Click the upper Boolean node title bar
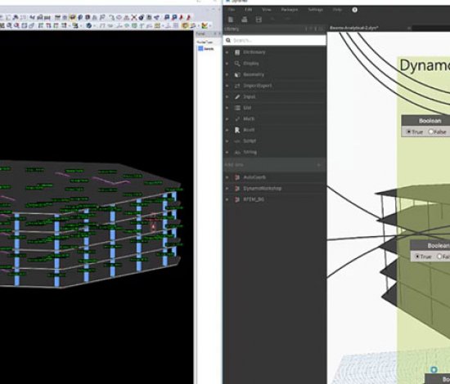This screenshot has height=384, width=450. (425, 121)
